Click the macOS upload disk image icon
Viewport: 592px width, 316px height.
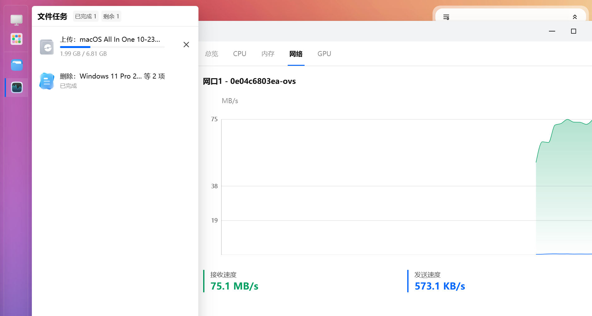tap(47, 47)
